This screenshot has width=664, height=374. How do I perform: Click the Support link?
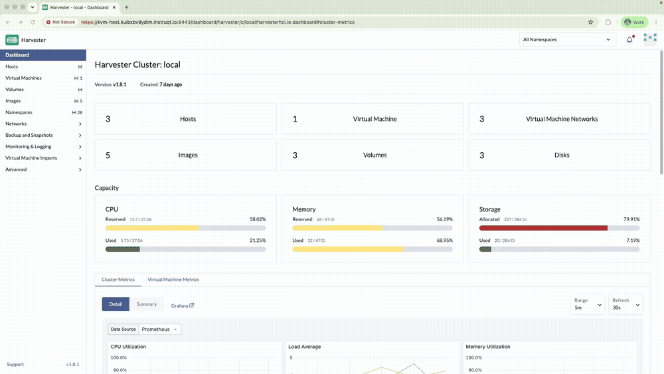click(15, 364)
